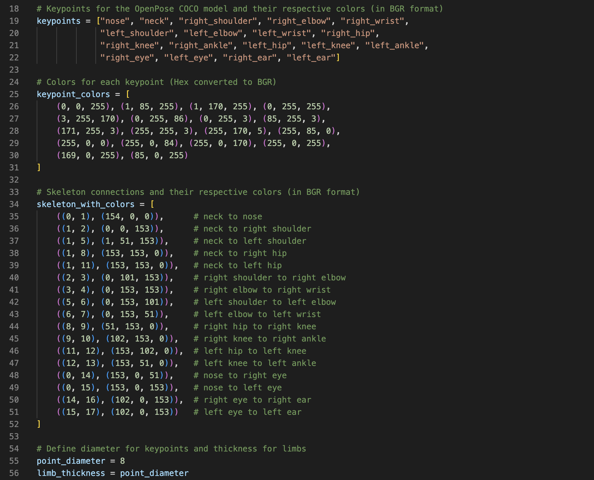Click line number 56 in the gutter
The image size is (594, 480).
pos(14,473)
